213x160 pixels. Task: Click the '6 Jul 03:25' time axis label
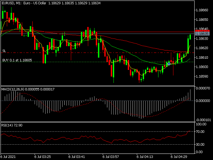click(43, 157)
